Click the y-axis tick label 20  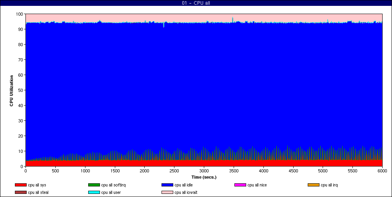(21, 136)
